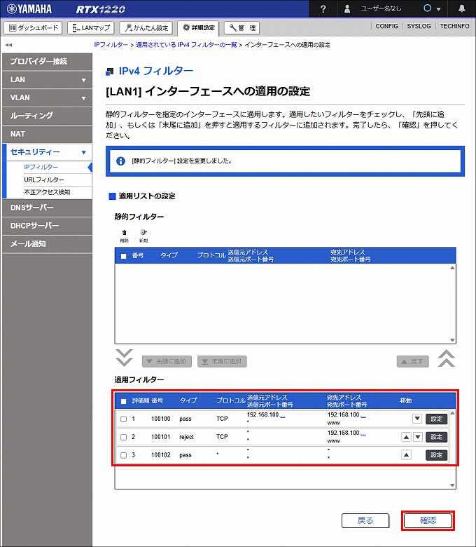Click the 戻る button

(365, 520)
